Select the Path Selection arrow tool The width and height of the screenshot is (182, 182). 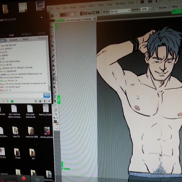pyautogui.click(x=55, y=101)
